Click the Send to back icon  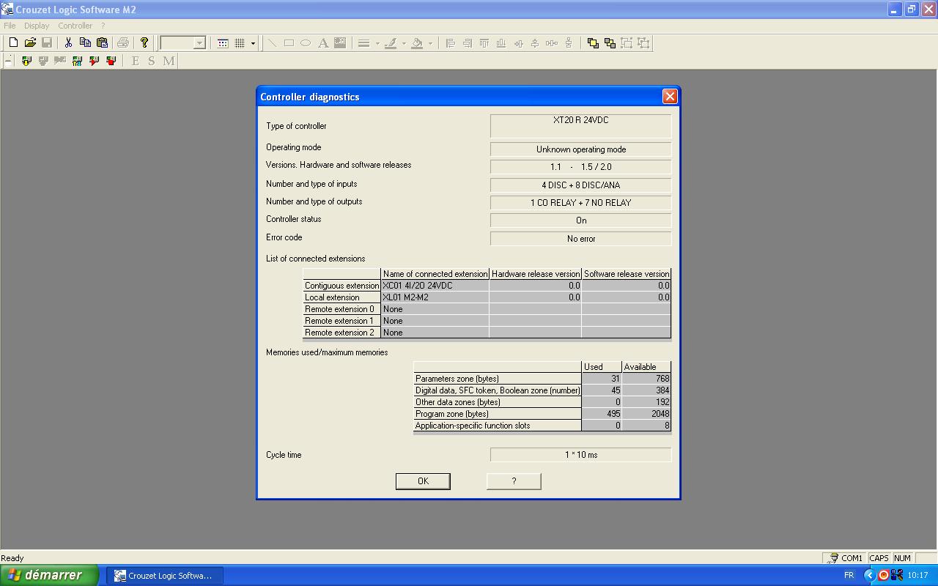tap(610, 43)
